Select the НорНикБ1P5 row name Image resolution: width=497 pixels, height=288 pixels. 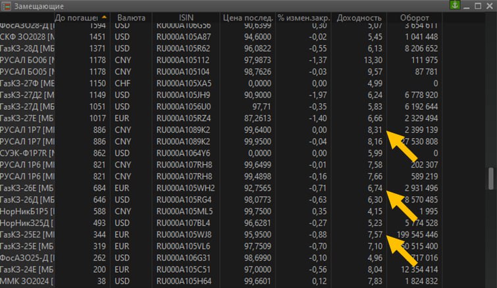pos(27,212)
